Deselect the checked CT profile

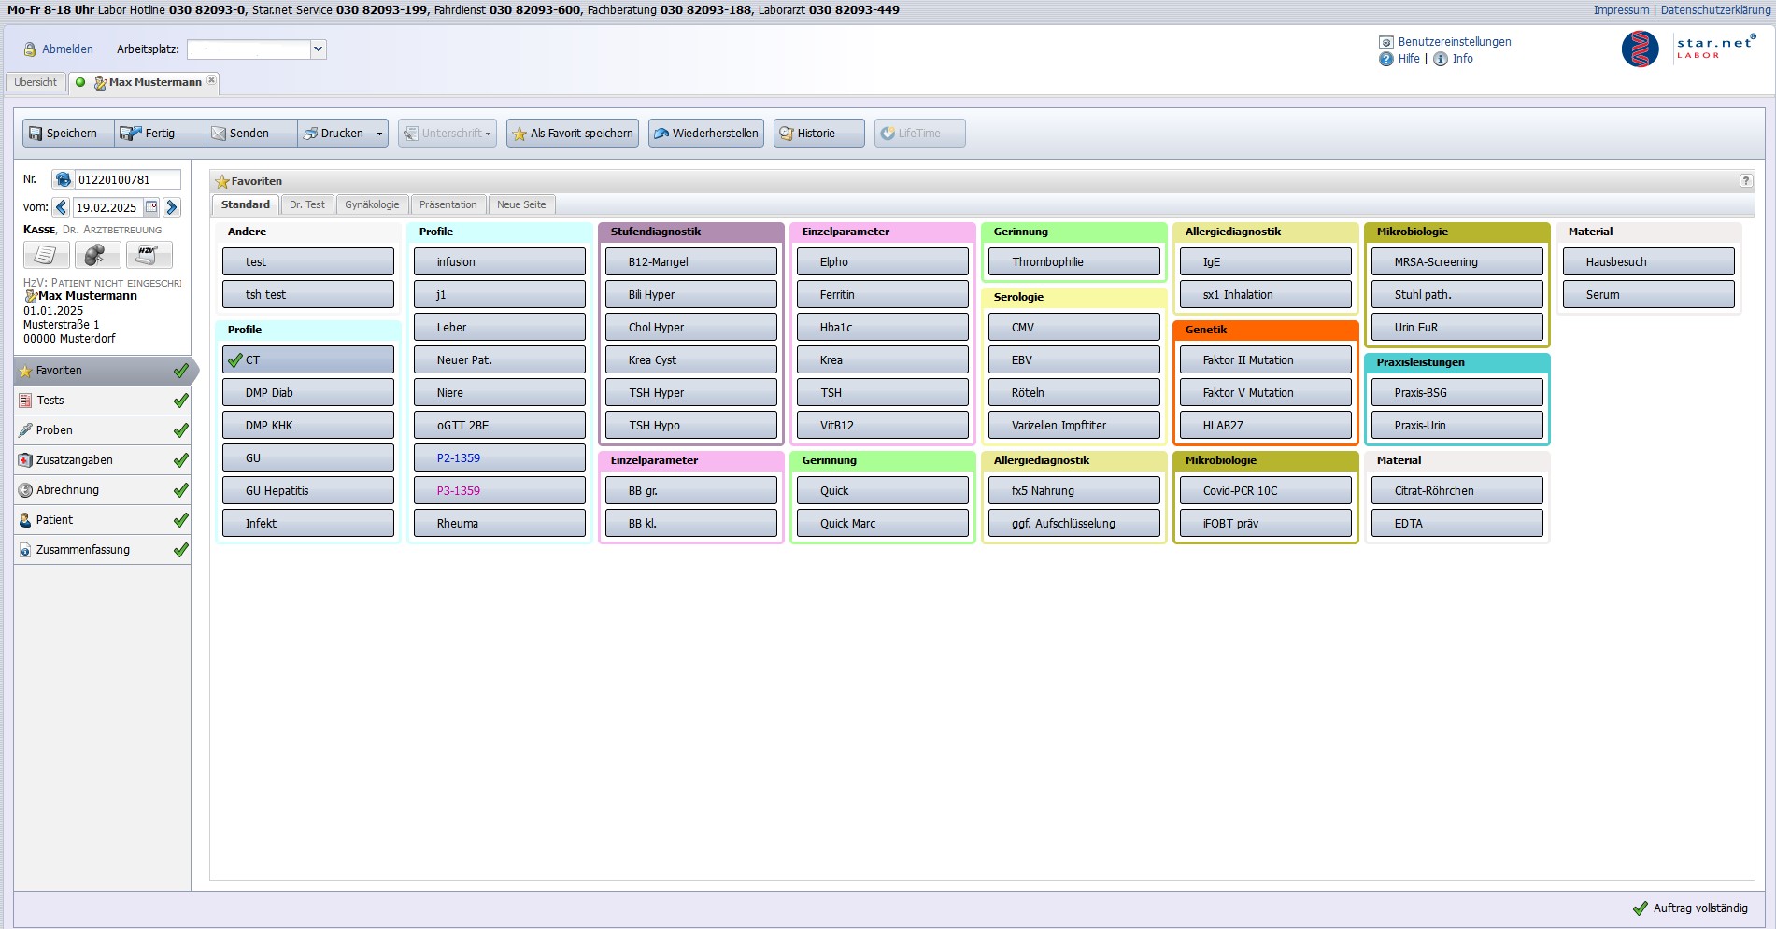pos(308,360)
